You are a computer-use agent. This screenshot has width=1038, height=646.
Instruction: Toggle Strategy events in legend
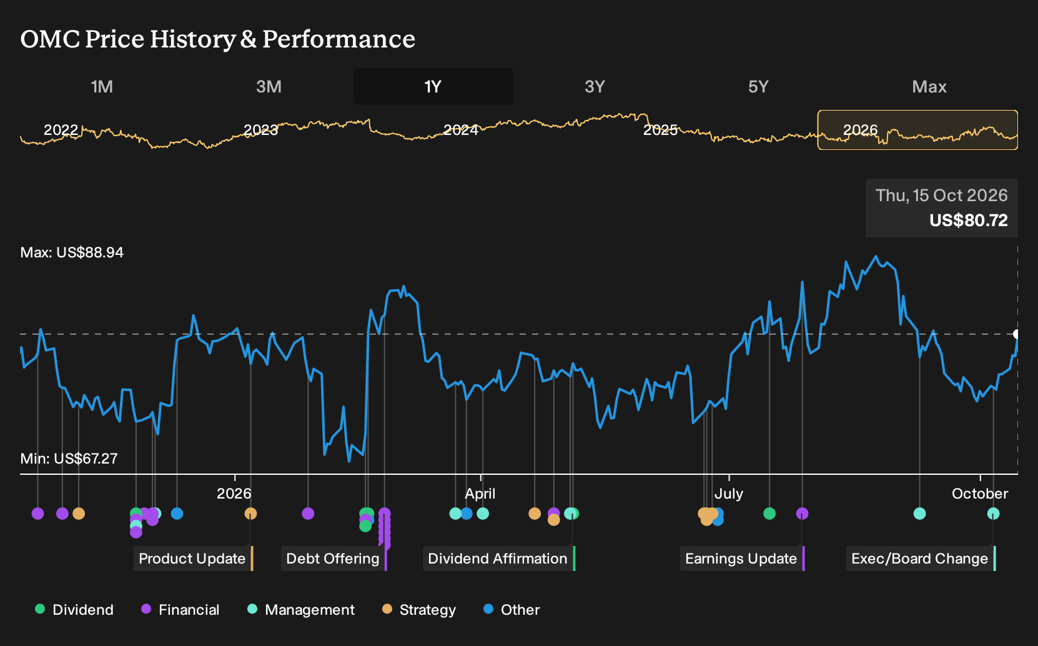419,610
